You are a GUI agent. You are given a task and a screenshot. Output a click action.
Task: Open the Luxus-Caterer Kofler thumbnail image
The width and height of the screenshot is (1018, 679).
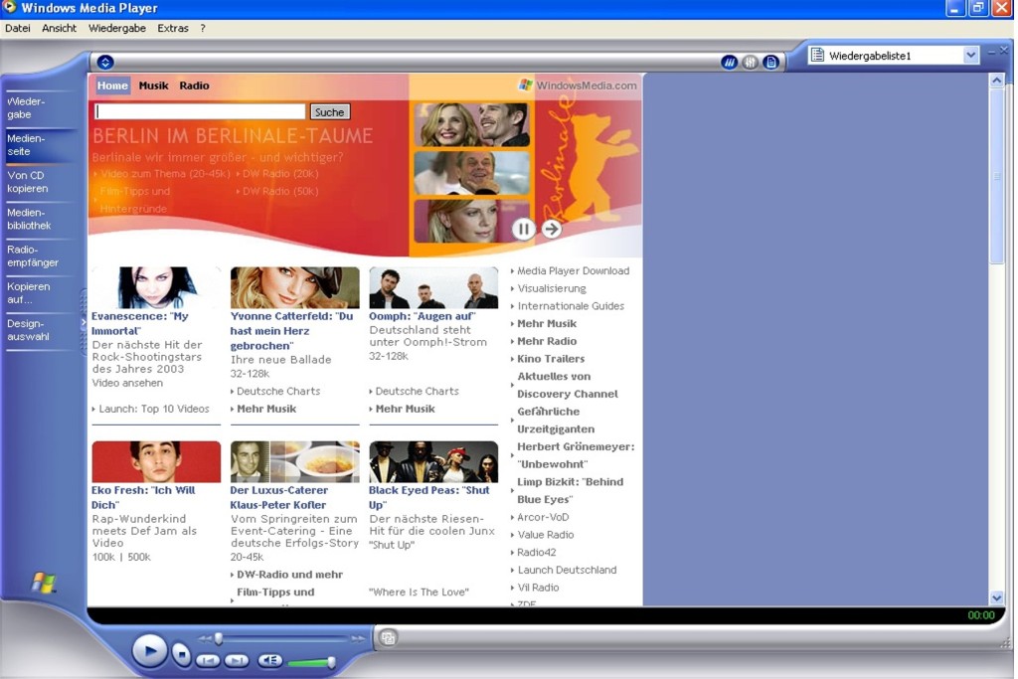tap(294, 461)
